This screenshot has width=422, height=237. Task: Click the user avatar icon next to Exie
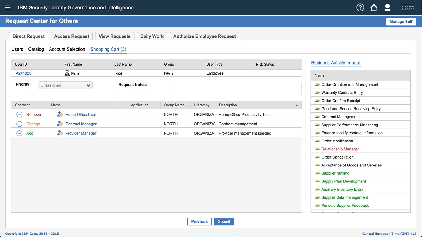(67, 73)
